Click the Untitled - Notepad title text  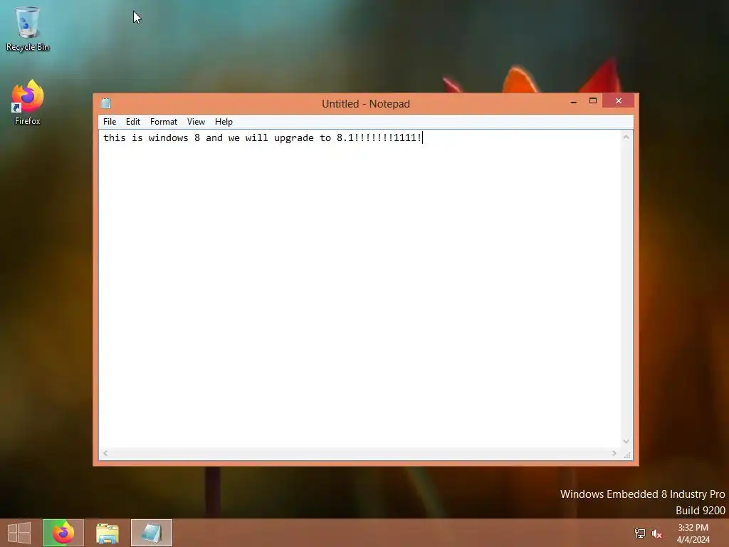pos(366,104)
